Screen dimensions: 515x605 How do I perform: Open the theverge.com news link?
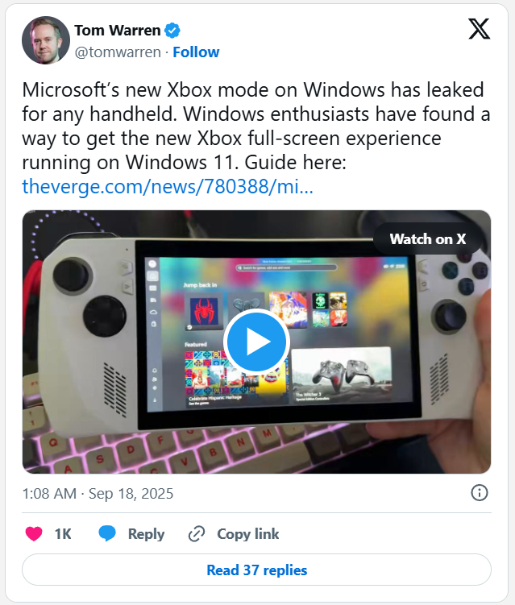[168, 187]
